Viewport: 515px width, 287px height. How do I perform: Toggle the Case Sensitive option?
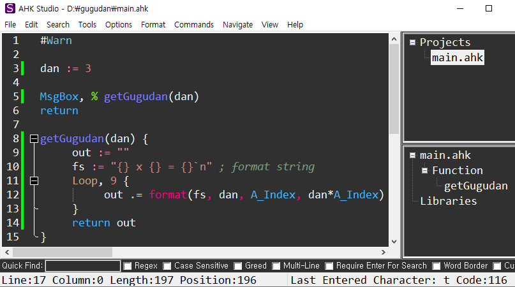tap(167, 266)
